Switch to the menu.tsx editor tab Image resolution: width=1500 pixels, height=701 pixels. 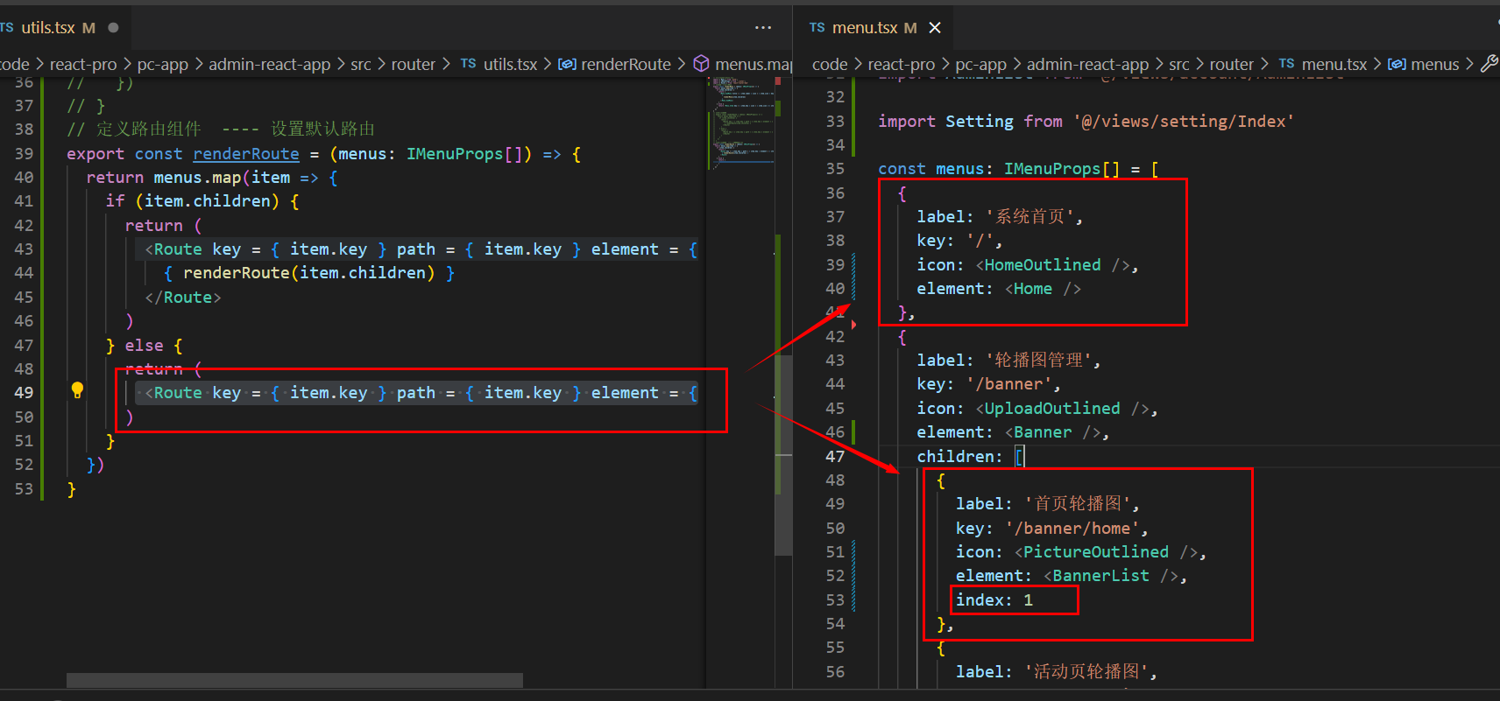pos(874,28)
